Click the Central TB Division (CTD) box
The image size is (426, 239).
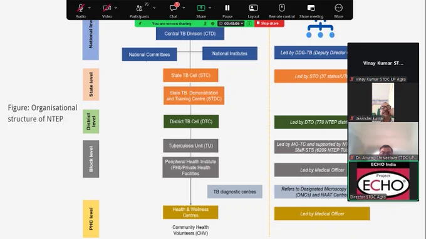point(190,34)
